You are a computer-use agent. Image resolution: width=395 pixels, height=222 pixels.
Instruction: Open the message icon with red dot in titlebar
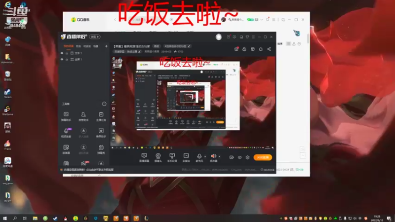point(228,37)
